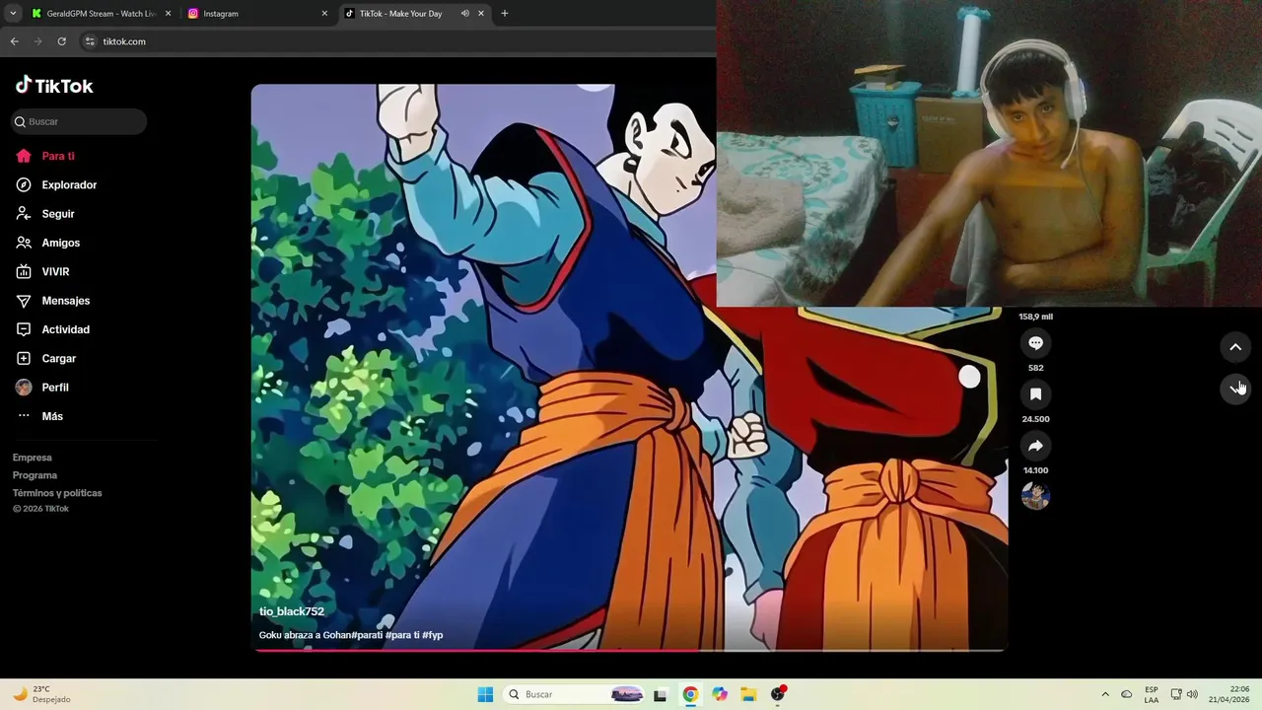This screenshot has height=710, width=1262.
Task: Close the GeraldGPM Stream tab
Action: 168,14
